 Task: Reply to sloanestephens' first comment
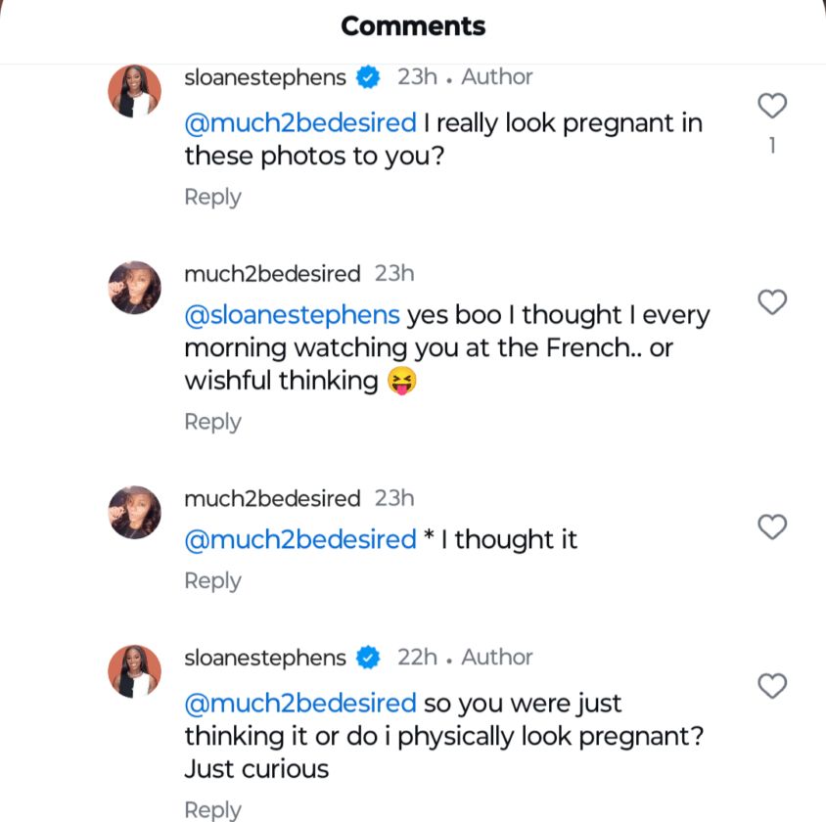click(212, 197)
